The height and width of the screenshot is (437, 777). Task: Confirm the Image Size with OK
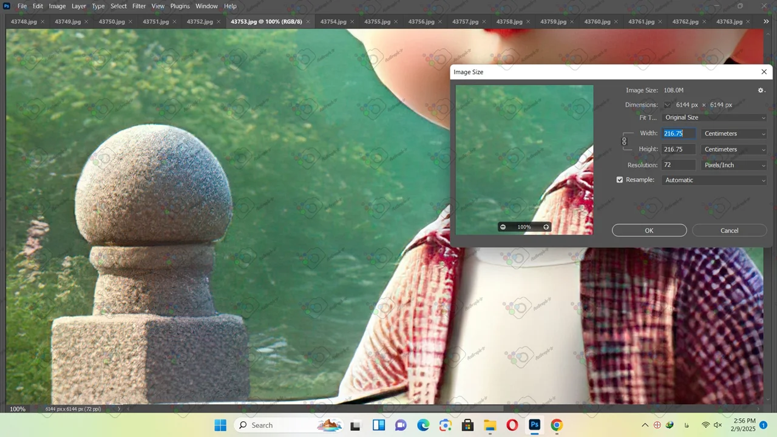[649, 231]
